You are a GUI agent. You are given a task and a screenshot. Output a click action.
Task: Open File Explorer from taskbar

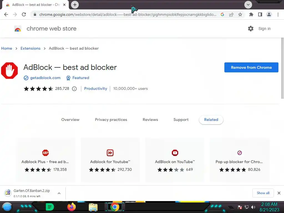(x=93, y=207)
